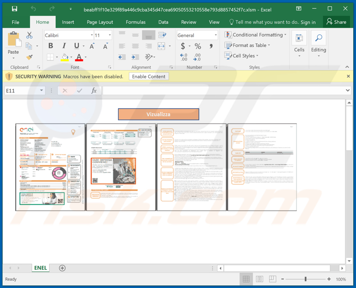
Task: Click the Save icon in title bar
Action: [x=14, y=9]
